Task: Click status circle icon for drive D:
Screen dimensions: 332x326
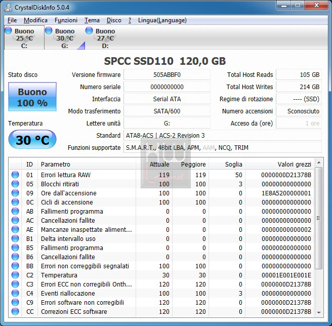Action: (89, 30)
